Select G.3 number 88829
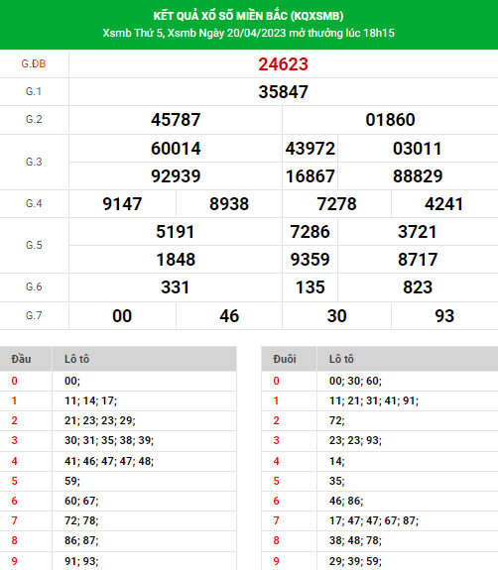 point(418,176)
